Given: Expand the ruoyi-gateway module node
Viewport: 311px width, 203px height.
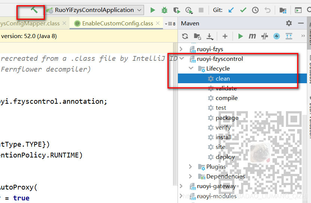Looking at the screenshot, I should pyautogui.click(x=181, y=186).
